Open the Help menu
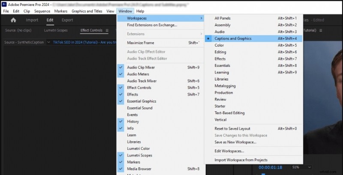This screenshot has height=175, width=343. pyautogui.click(x=140, y=11)
